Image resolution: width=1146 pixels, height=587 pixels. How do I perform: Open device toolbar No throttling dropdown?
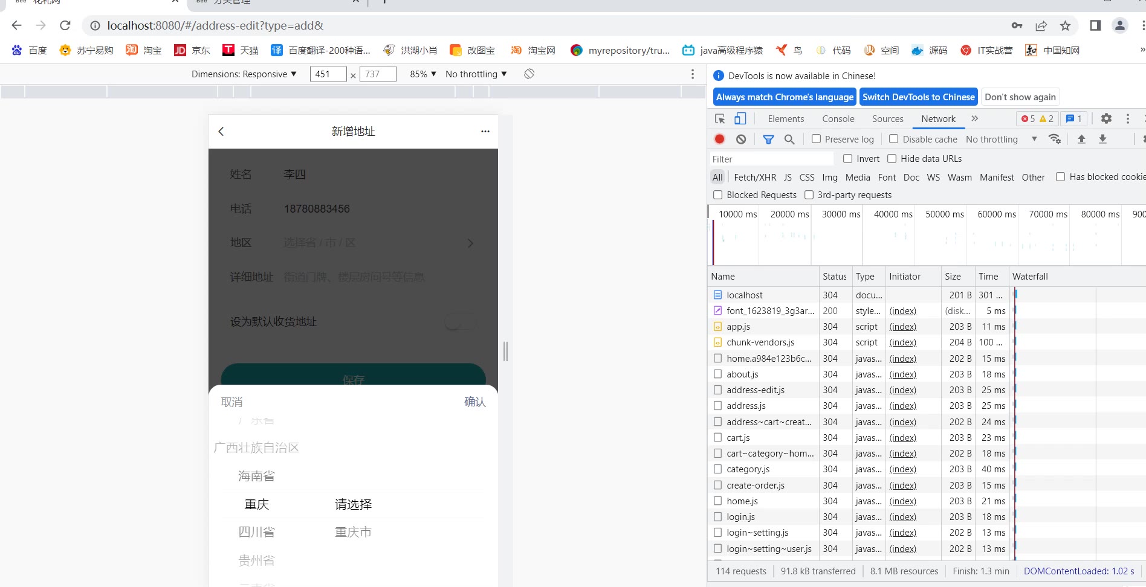pyautogui.click(x=476, y=74)
